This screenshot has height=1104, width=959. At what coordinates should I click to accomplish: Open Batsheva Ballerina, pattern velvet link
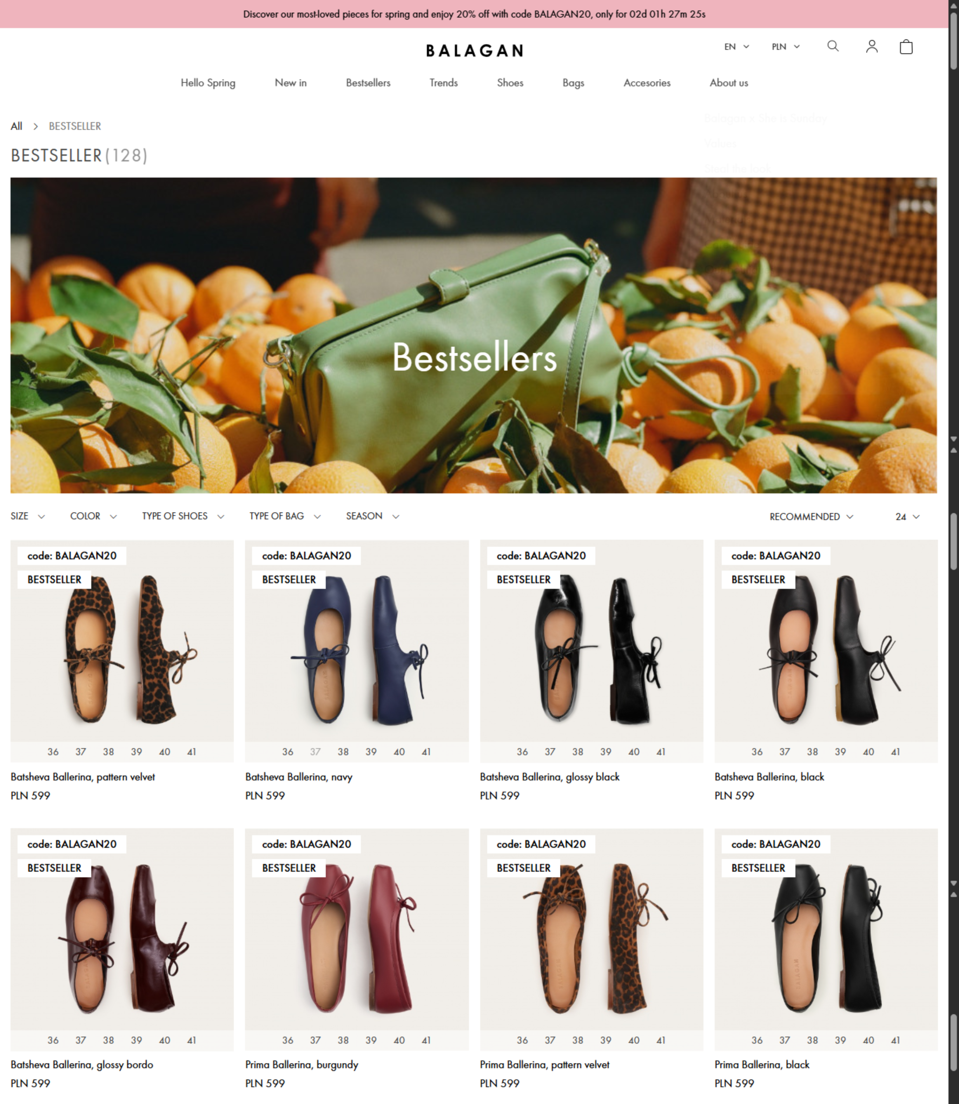pyautogui.click(x=83, y=777)
